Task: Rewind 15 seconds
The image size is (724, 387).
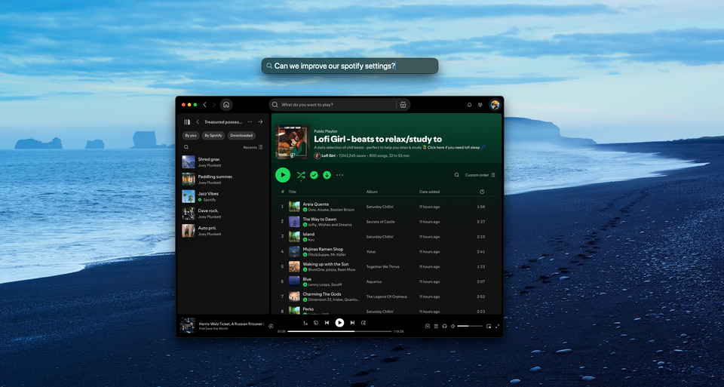Action: [x=316, y=323]
